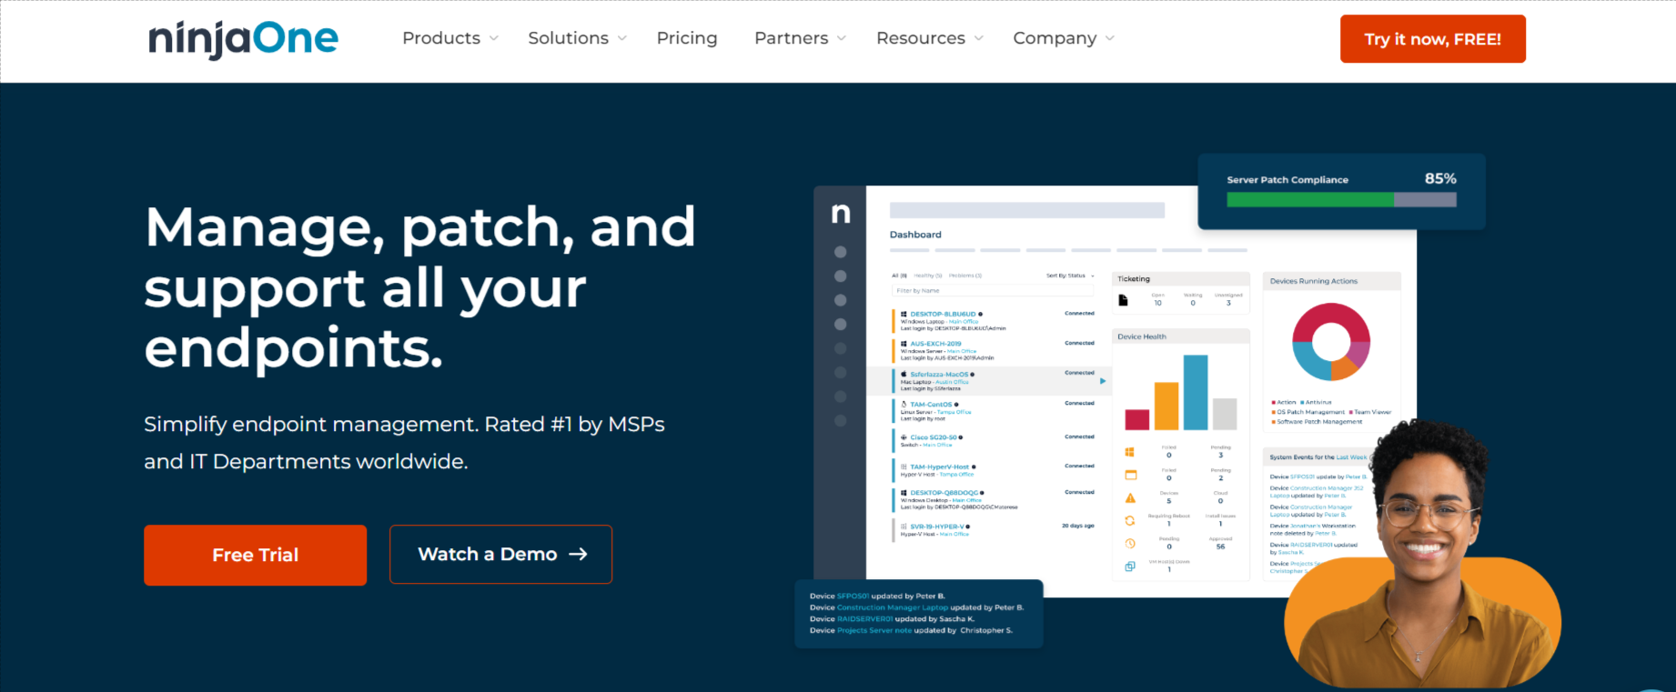Image resolution: width=1676 pixels, height=692 pixels.
Task: Click Windows icon beside DESKTOP-Q88DOQG
Action: click(x=904, y=493)
